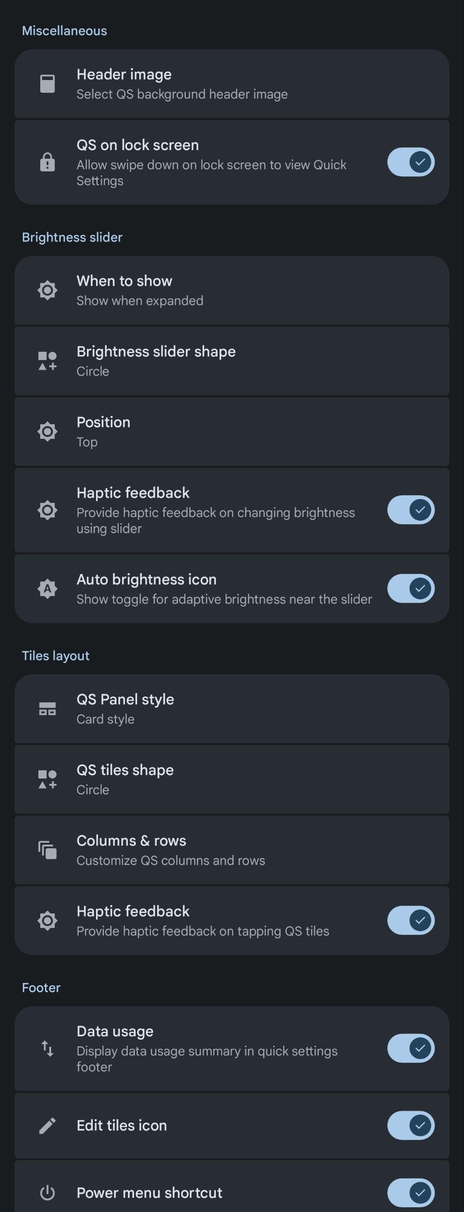Turn off brightness slider Haptic feedback switch

coord(410,510)
